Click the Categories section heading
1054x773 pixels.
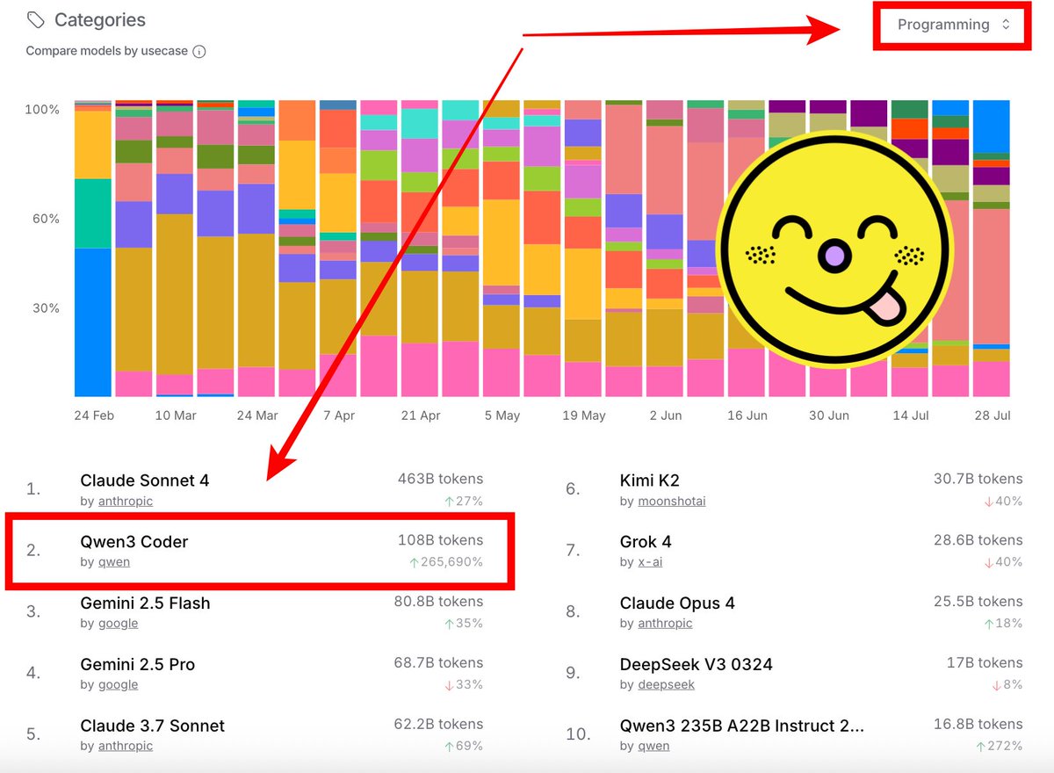100,19
